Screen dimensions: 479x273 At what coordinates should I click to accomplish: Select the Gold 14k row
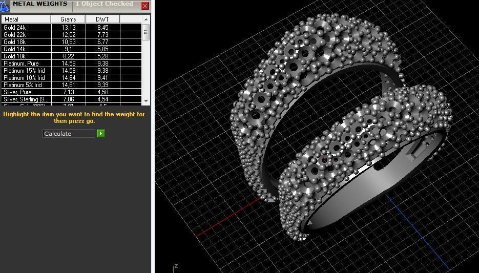coord(72,49)
